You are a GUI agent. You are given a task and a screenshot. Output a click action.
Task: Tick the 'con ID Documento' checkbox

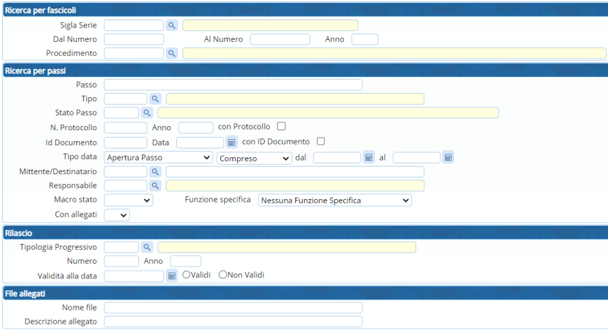click(x=321, y=142)
